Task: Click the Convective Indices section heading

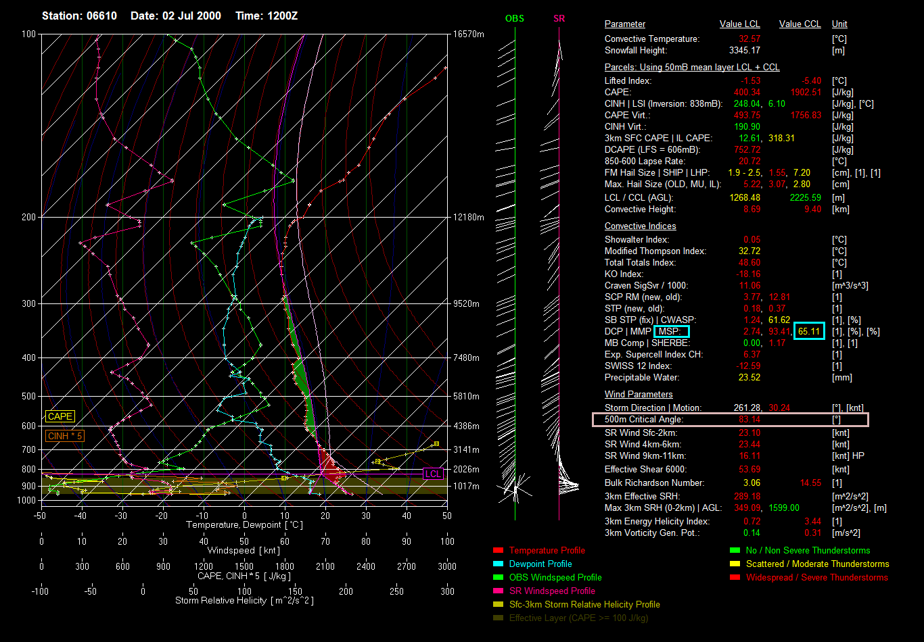Action: [640, 226]
